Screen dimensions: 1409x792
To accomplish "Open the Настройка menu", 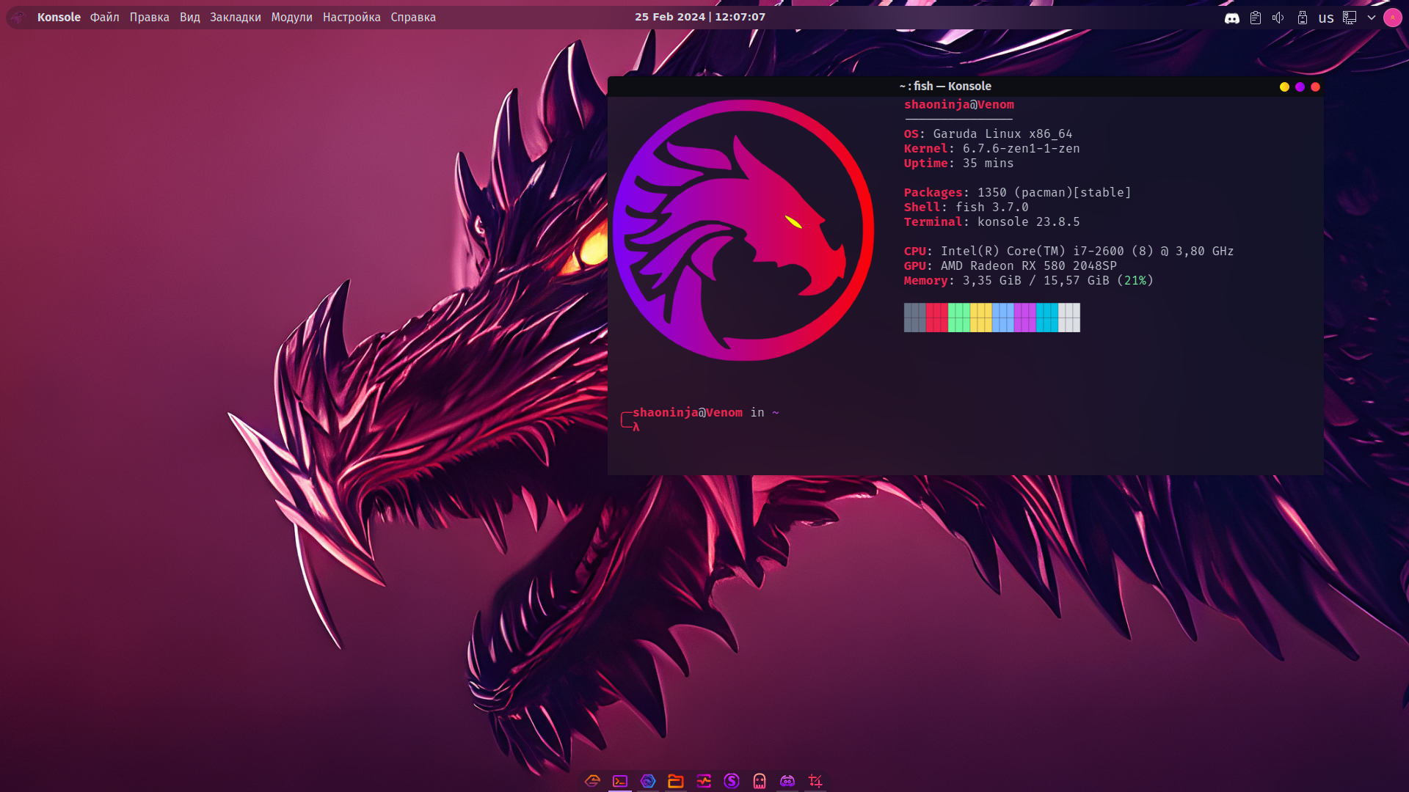I will [x=352, y=17].
